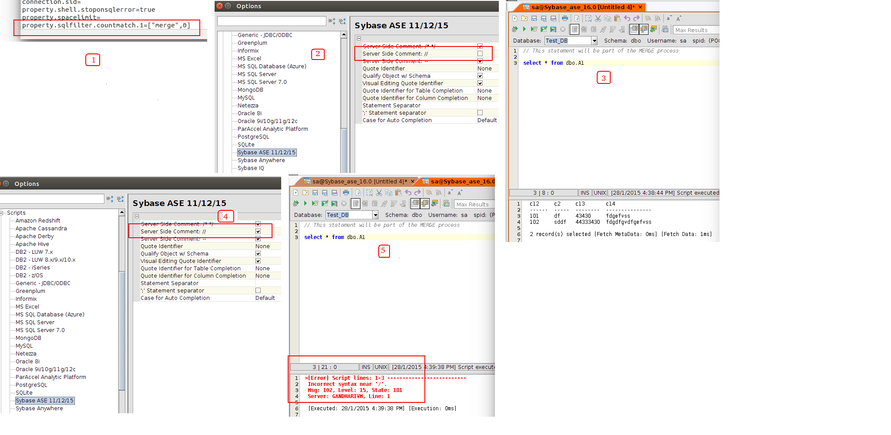Click Save icon in lower editor toolbar

tap(315, 193)
